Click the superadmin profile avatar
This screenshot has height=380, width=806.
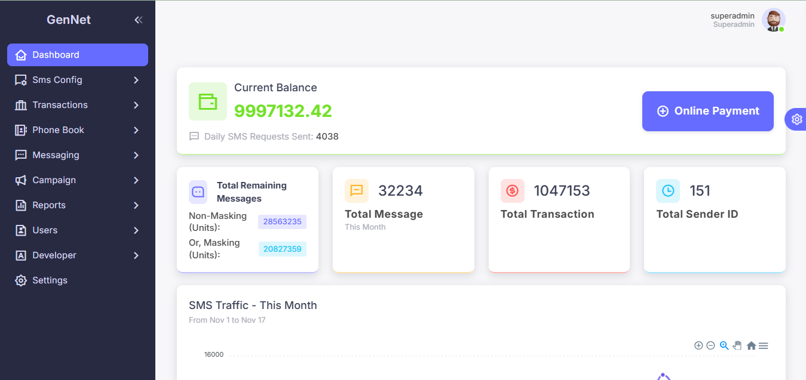tap(773, 20)
